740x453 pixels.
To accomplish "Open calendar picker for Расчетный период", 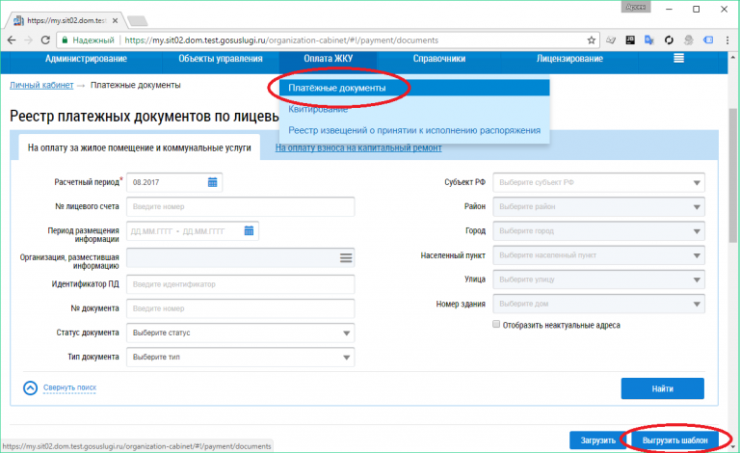I will (x=212, y=182).
